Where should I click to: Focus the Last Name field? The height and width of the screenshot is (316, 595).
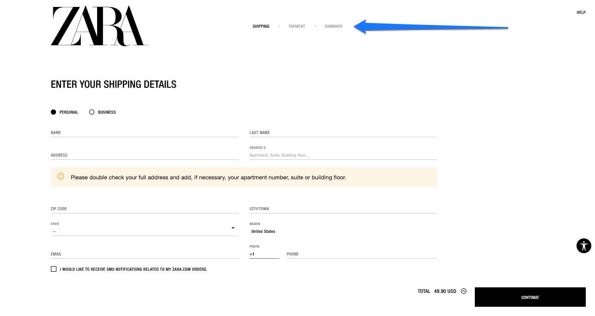coord(344,133)
